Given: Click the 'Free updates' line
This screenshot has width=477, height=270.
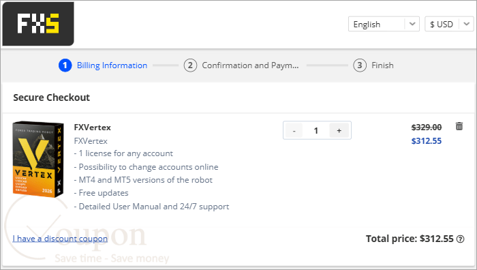Looking at the screenshot, I should click(x=101, y=193).
